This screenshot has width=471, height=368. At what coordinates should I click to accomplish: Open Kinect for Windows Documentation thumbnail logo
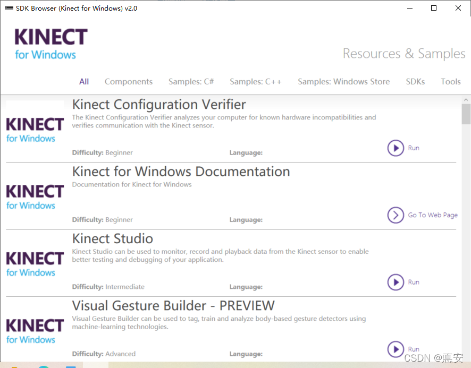coord(35,197)
